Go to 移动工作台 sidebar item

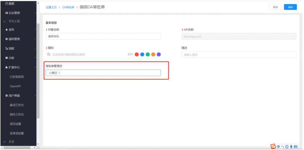17,105
